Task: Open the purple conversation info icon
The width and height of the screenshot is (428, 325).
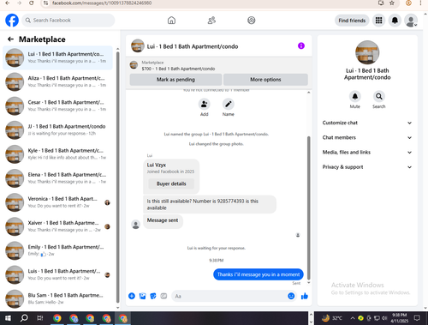Action: pyautogui.click(x=301, y=45)
